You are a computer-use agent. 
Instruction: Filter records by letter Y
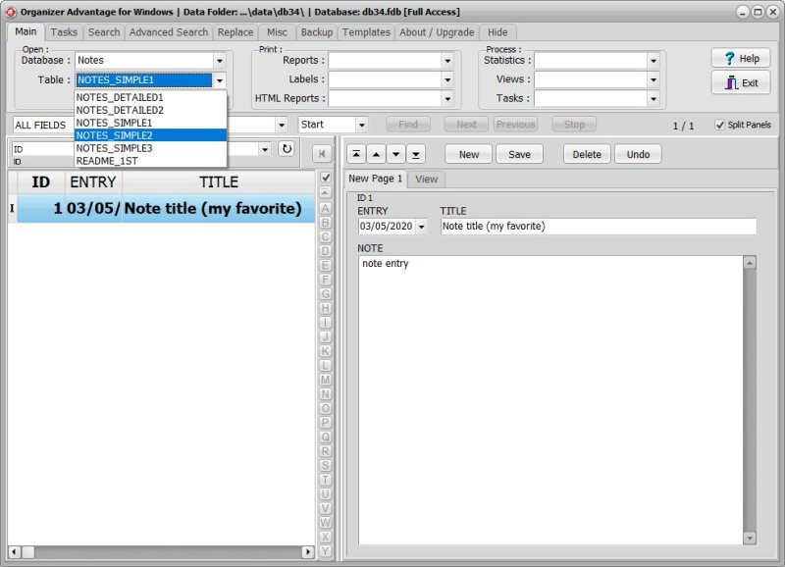(x=326, y=551)
